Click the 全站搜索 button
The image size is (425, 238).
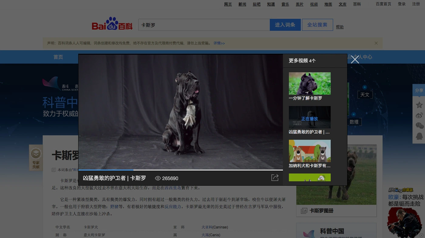[317, 25]
